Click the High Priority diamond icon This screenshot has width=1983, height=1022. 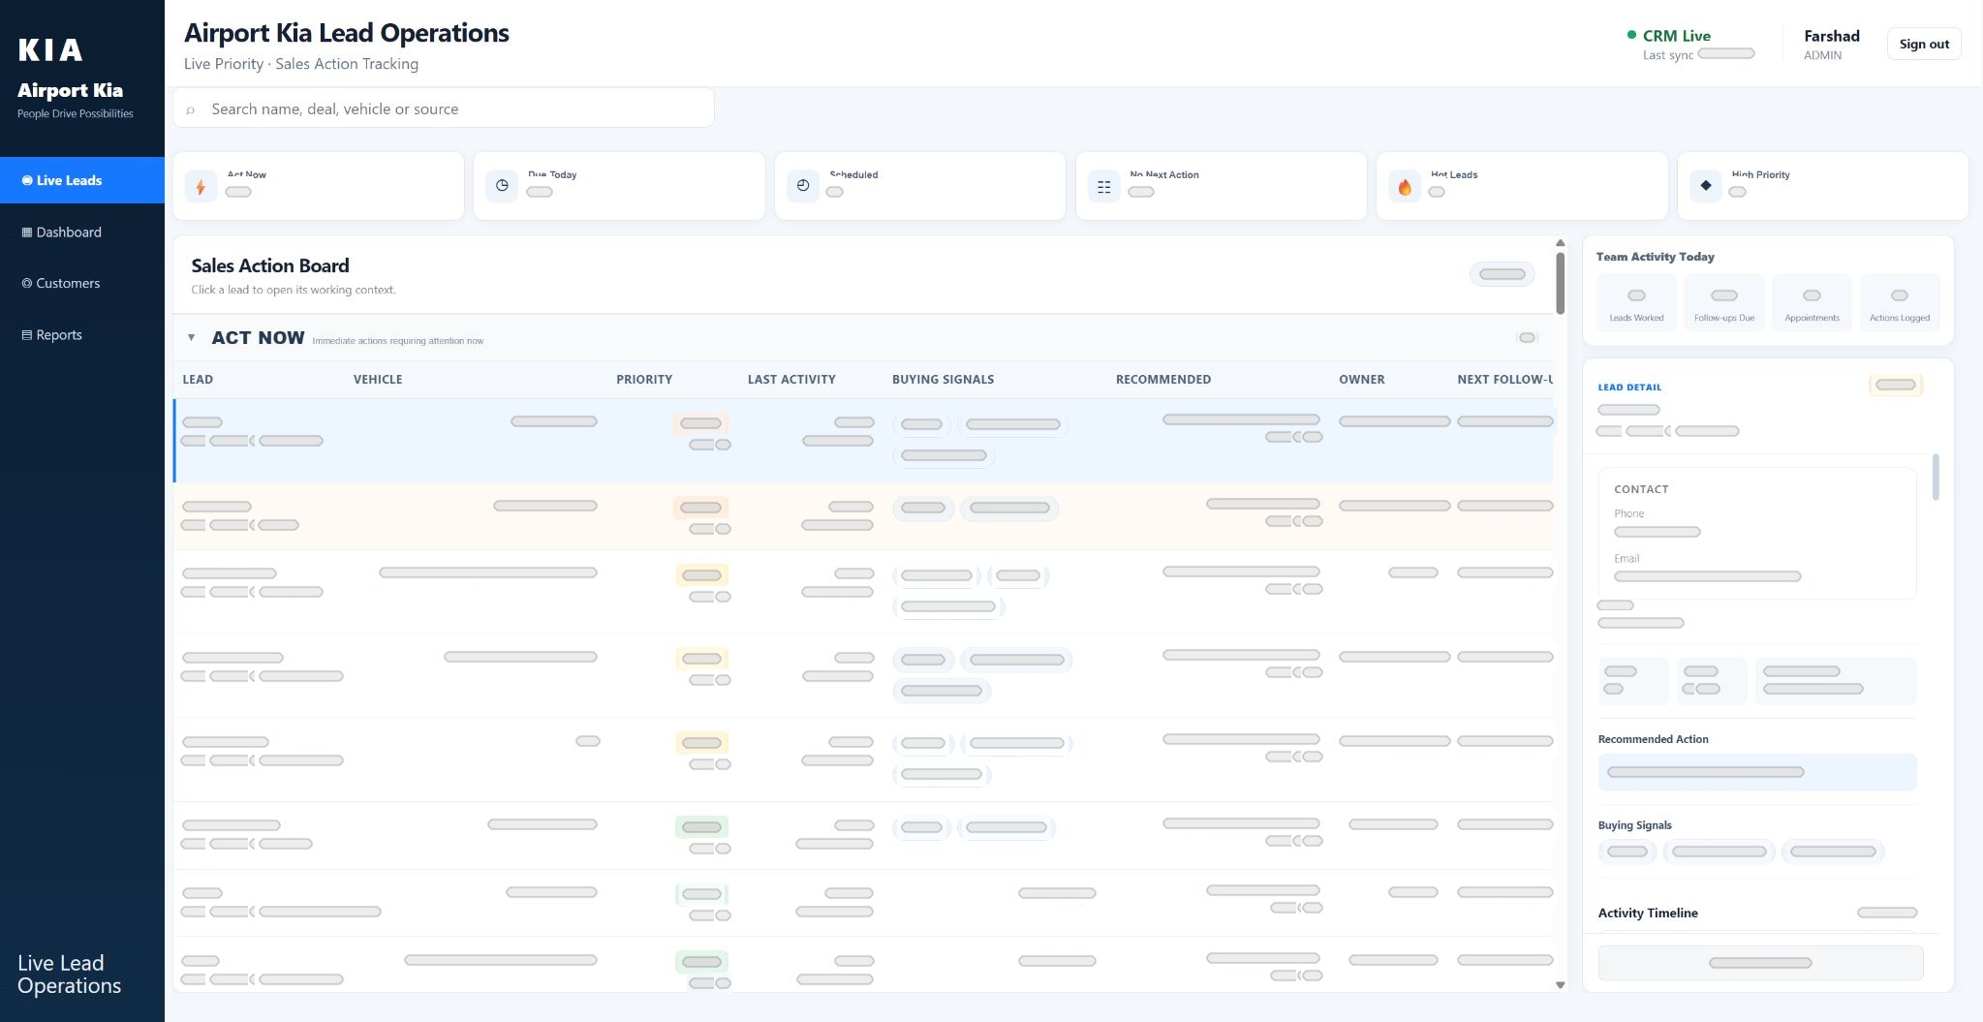pos(1706,185)
